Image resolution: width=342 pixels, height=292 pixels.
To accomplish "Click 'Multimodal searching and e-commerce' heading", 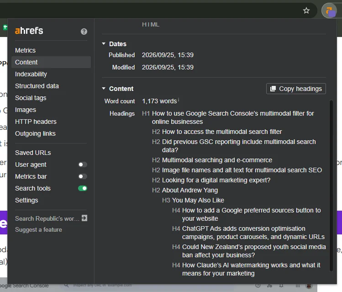I will coord(217,160).
